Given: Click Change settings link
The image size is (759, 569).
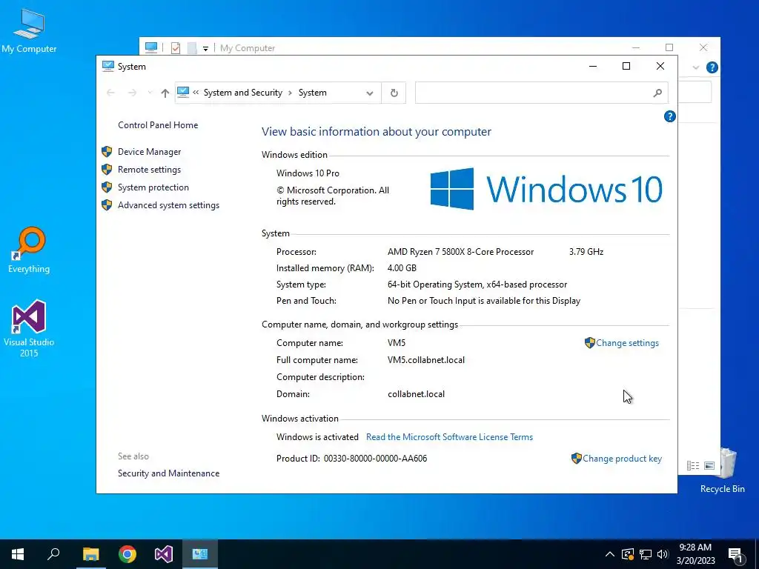Looking at the screenshot, I should [627, 343].
